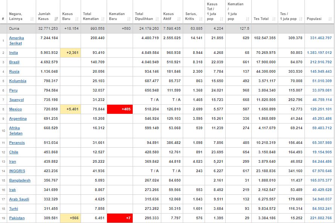Select Iran critical cases 4.023
The height and width of the screenshot is (223, 335).
[197, 161]
